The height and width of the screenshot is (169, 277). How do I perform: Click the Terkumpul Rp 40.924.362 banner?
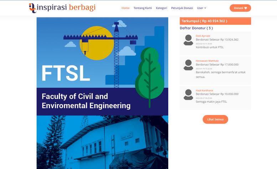click(215, 21)
